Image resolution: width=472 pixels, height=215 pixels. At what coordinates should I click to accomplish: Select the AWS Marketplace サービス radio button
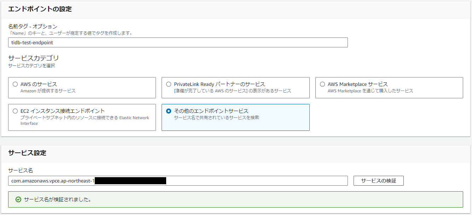point(322,84)
